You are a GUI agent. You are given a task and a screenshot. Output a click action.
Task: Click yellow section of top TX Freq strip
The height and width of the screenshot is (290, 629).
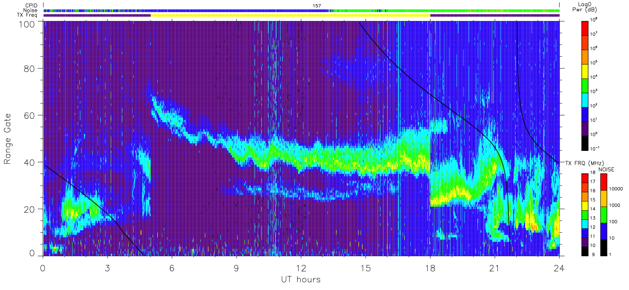coord(290,15)
